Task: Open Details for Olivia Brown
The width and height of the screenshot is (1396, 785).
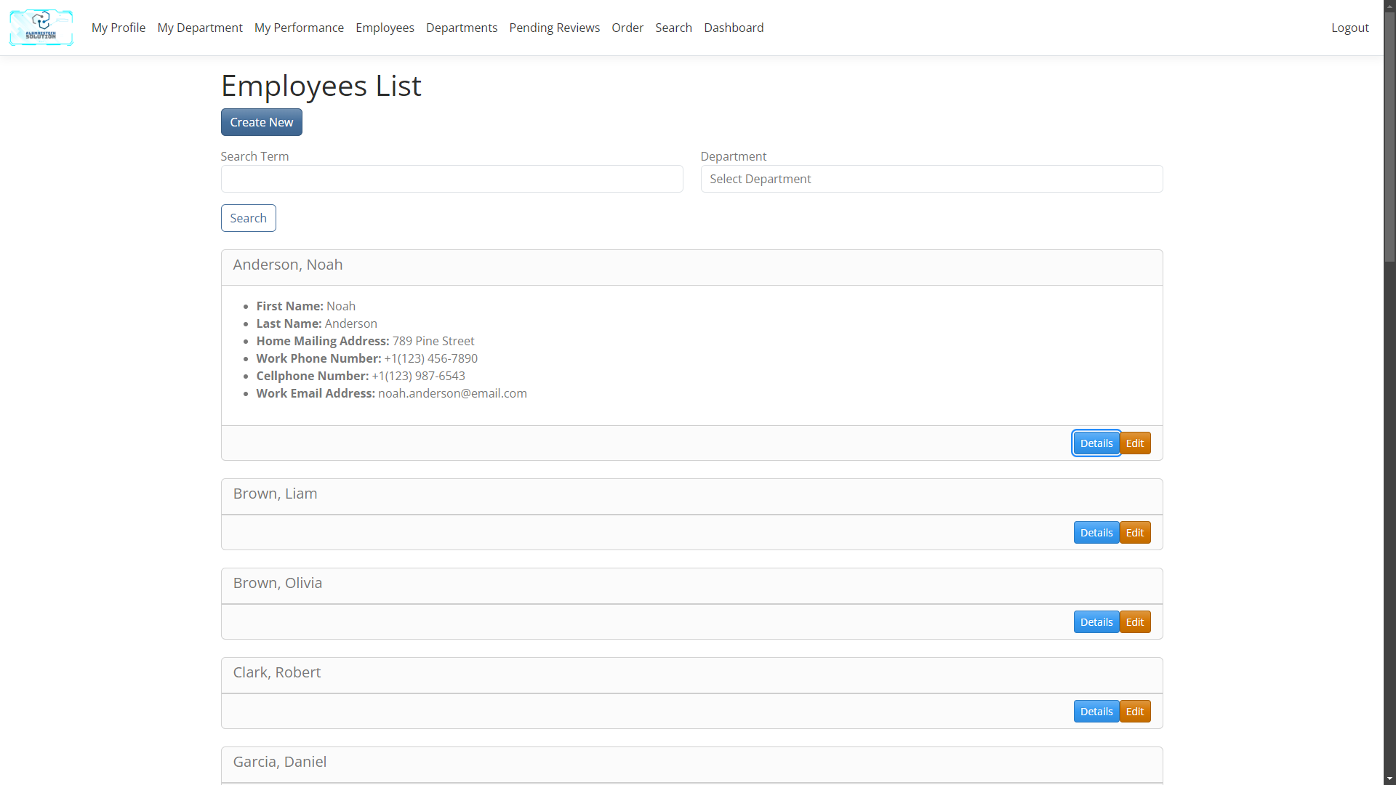Action: point(1096,622)
